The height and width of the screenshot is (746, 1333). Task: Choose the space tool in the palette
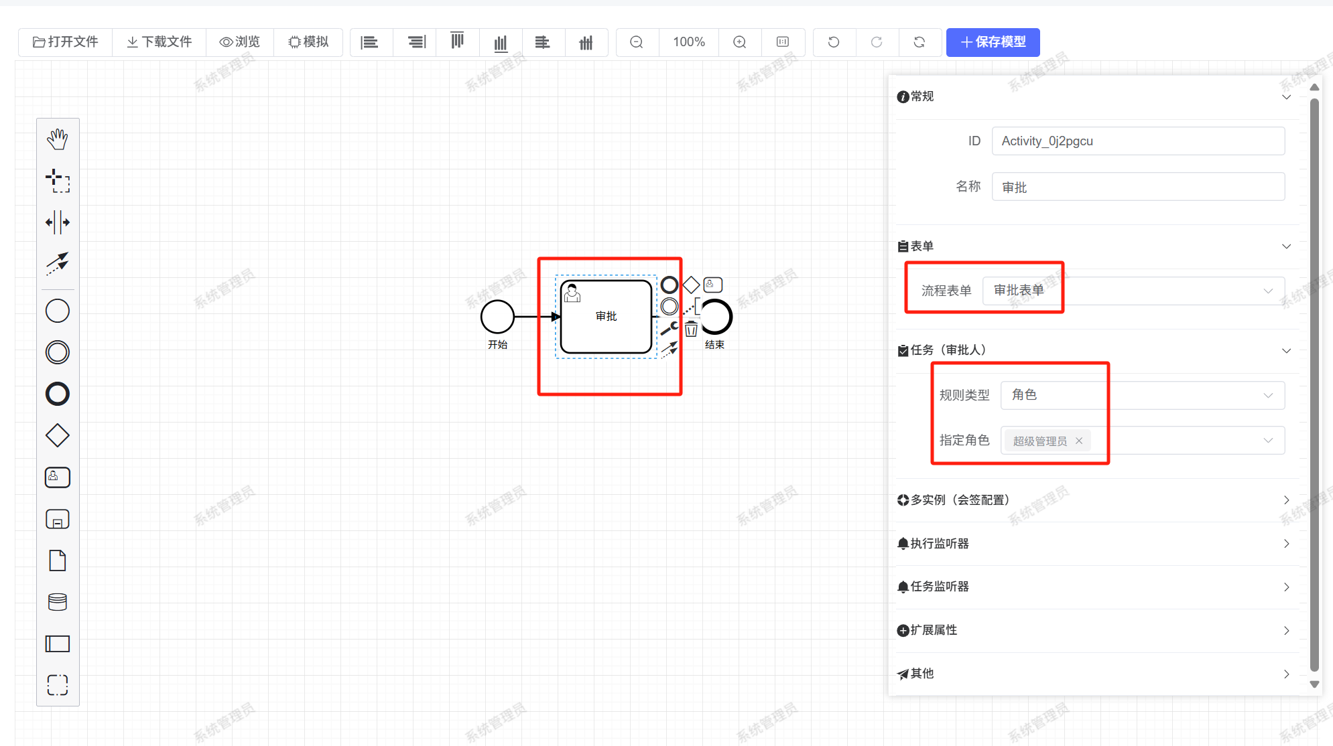58,222
